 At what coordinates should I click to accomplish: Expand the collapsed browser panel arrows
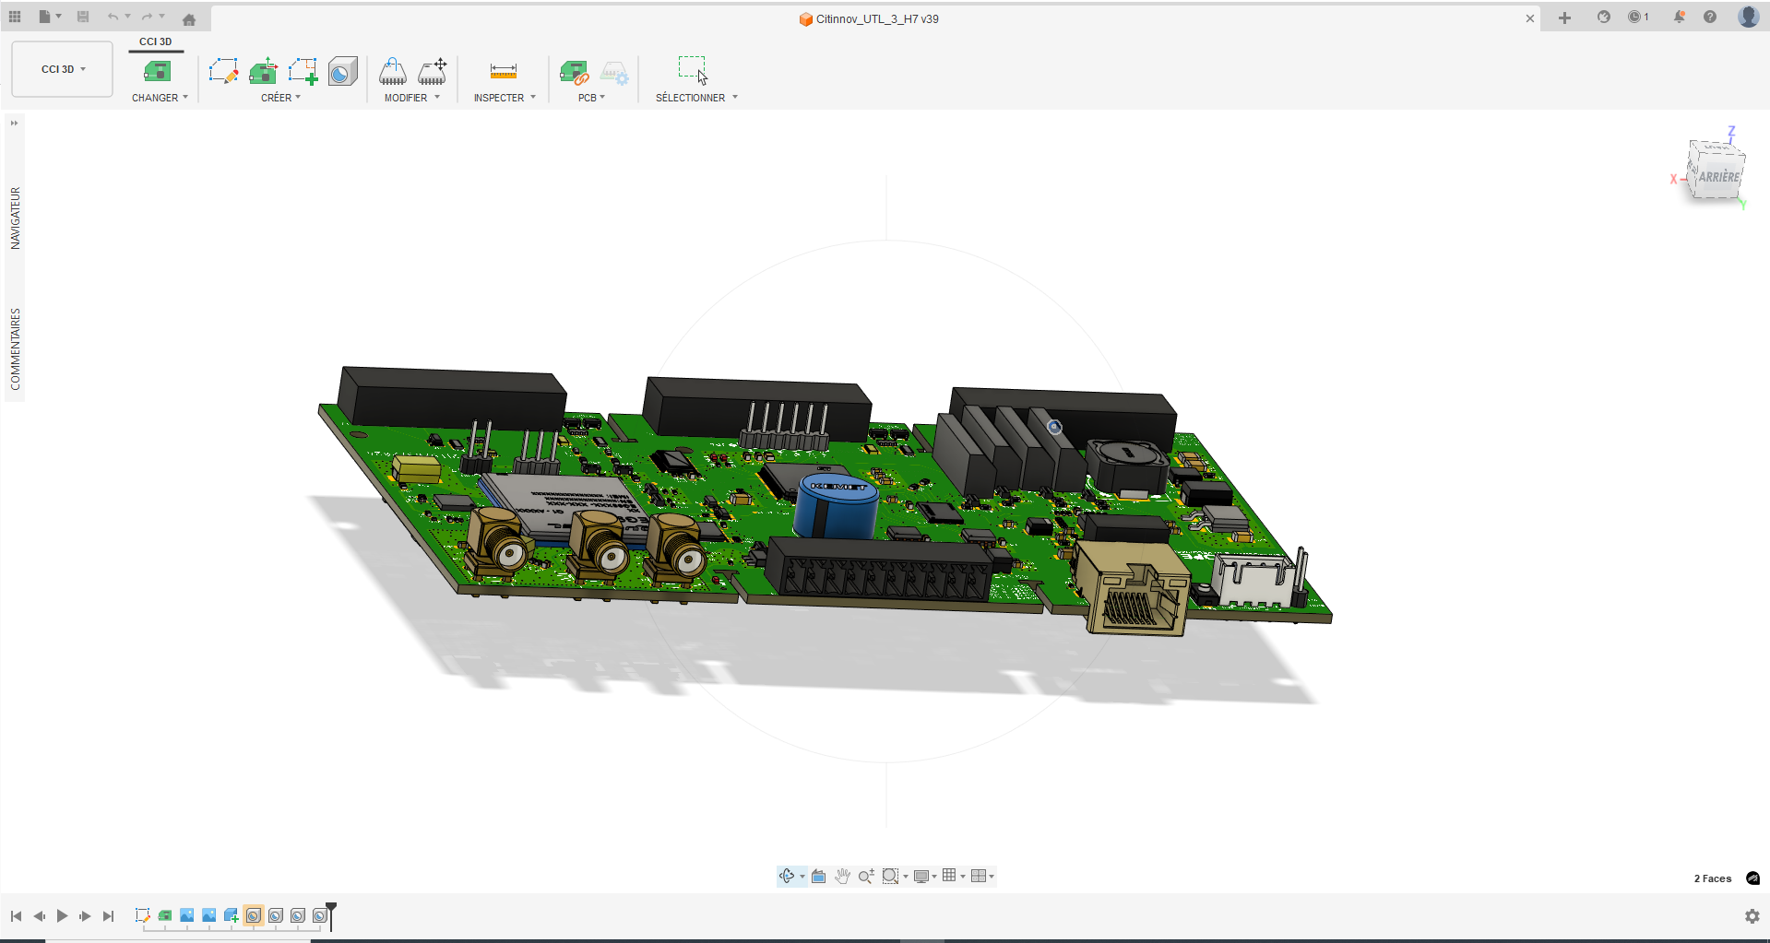15,123
